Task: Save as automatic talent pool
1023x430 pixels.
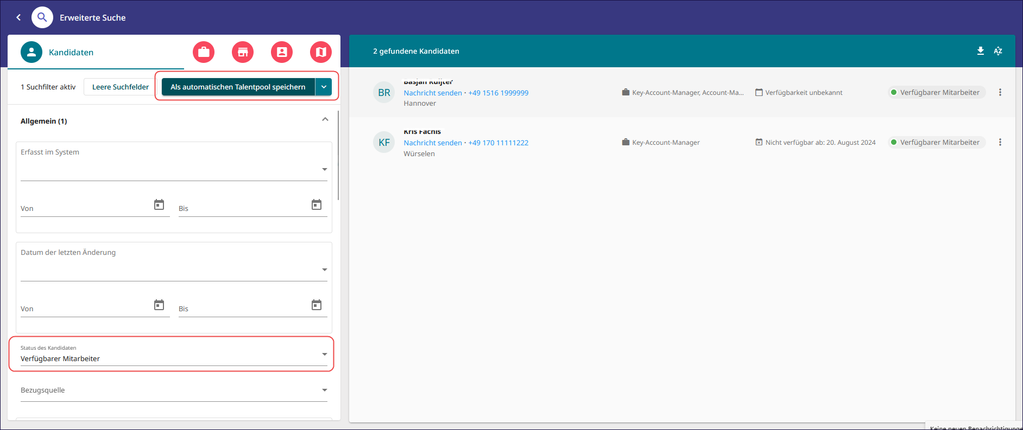Action: tap(238, 87)
